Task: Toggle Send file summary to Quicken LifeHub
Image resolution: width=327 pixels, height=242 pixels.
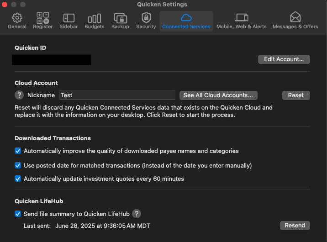Action: 18,214
